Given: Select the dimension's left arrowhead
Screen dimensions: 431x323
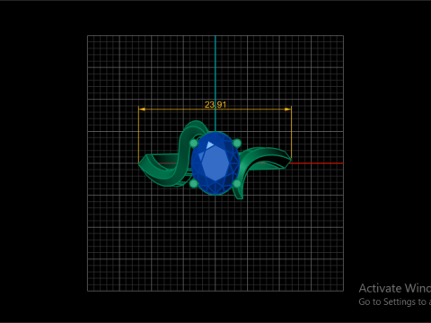Looking at the screenshot, I should pos(142,109).
